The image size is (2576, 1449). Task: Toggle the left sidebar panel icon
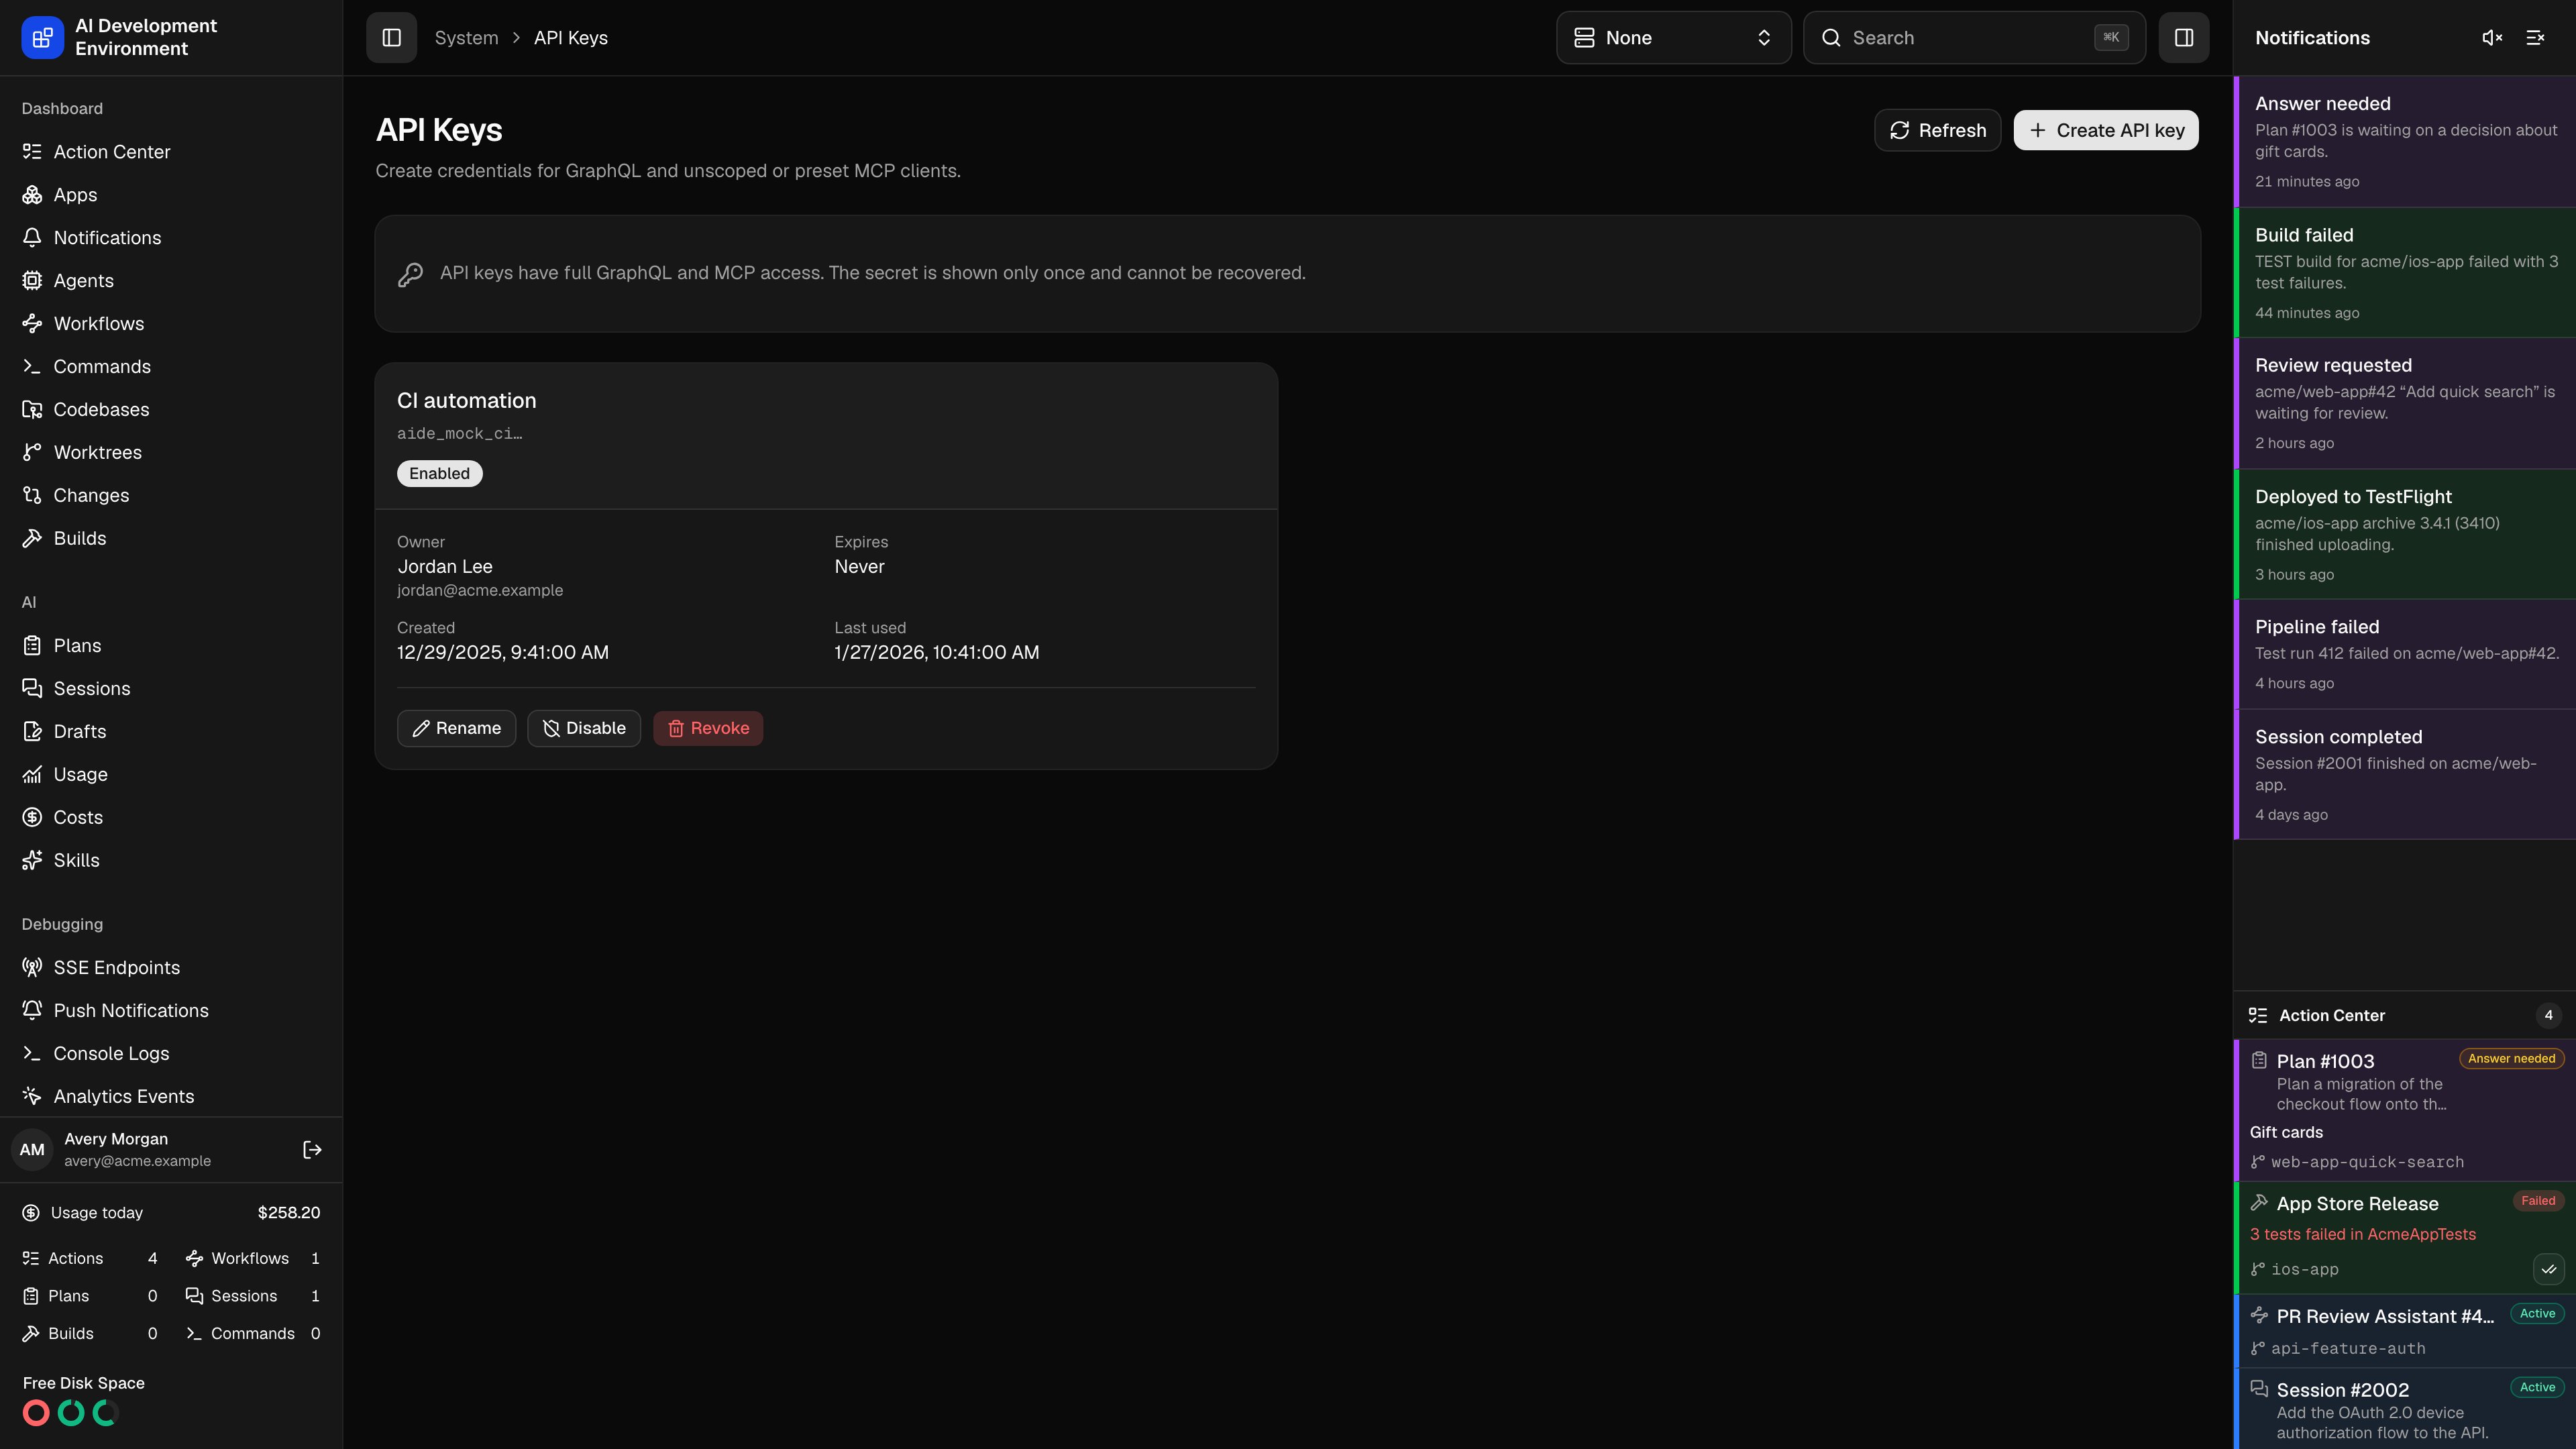[x=391, y=38]
